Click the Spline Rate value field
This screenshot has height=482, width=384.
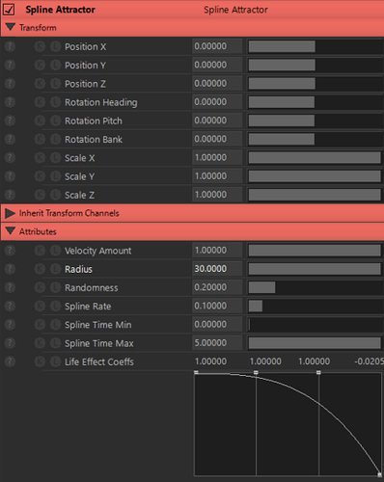(x=217, y=306)
